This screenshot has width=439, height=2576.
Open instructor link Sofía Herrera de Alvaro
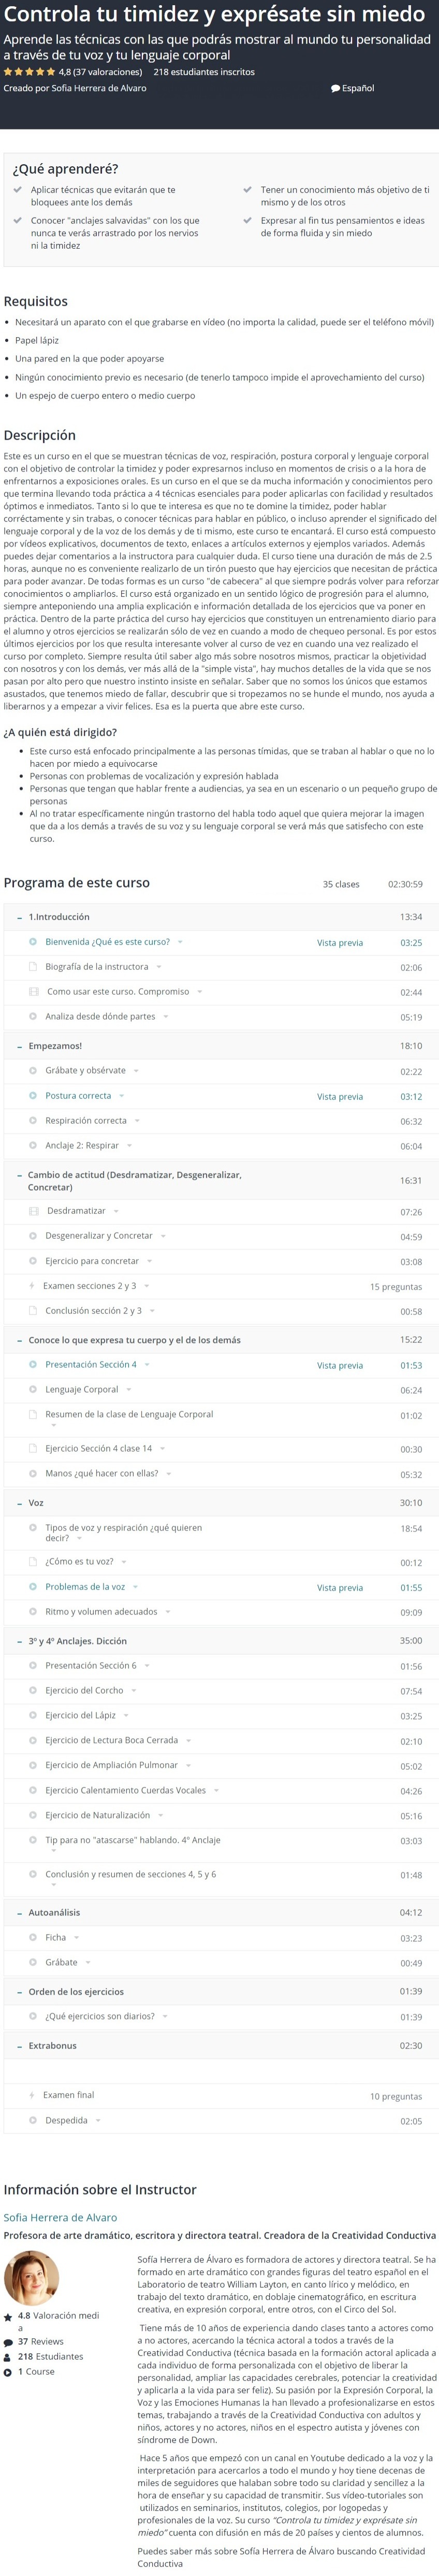click(60, 2217)
